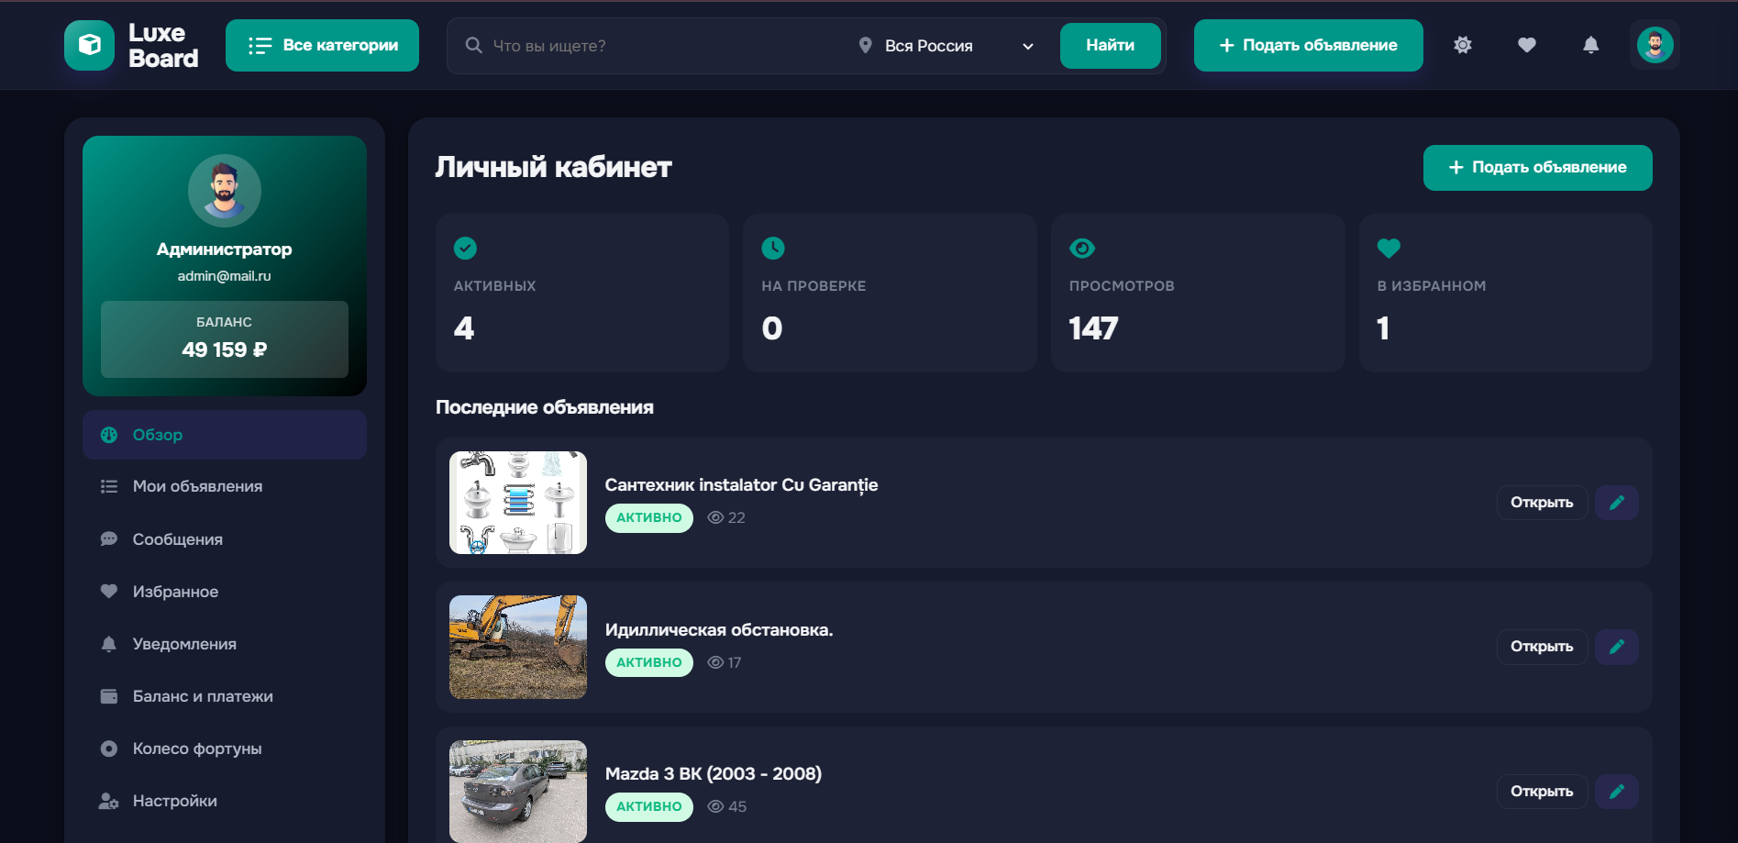Edit Сантехник instalator listing with pencil icon
This screenshot has width=1738, height=843.
tap(1617, 503)
